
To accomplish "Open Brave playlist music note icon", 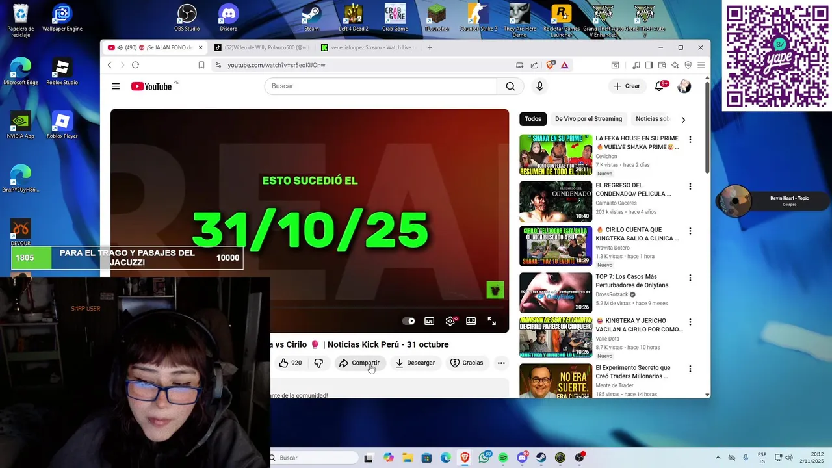I will (636, 65).
